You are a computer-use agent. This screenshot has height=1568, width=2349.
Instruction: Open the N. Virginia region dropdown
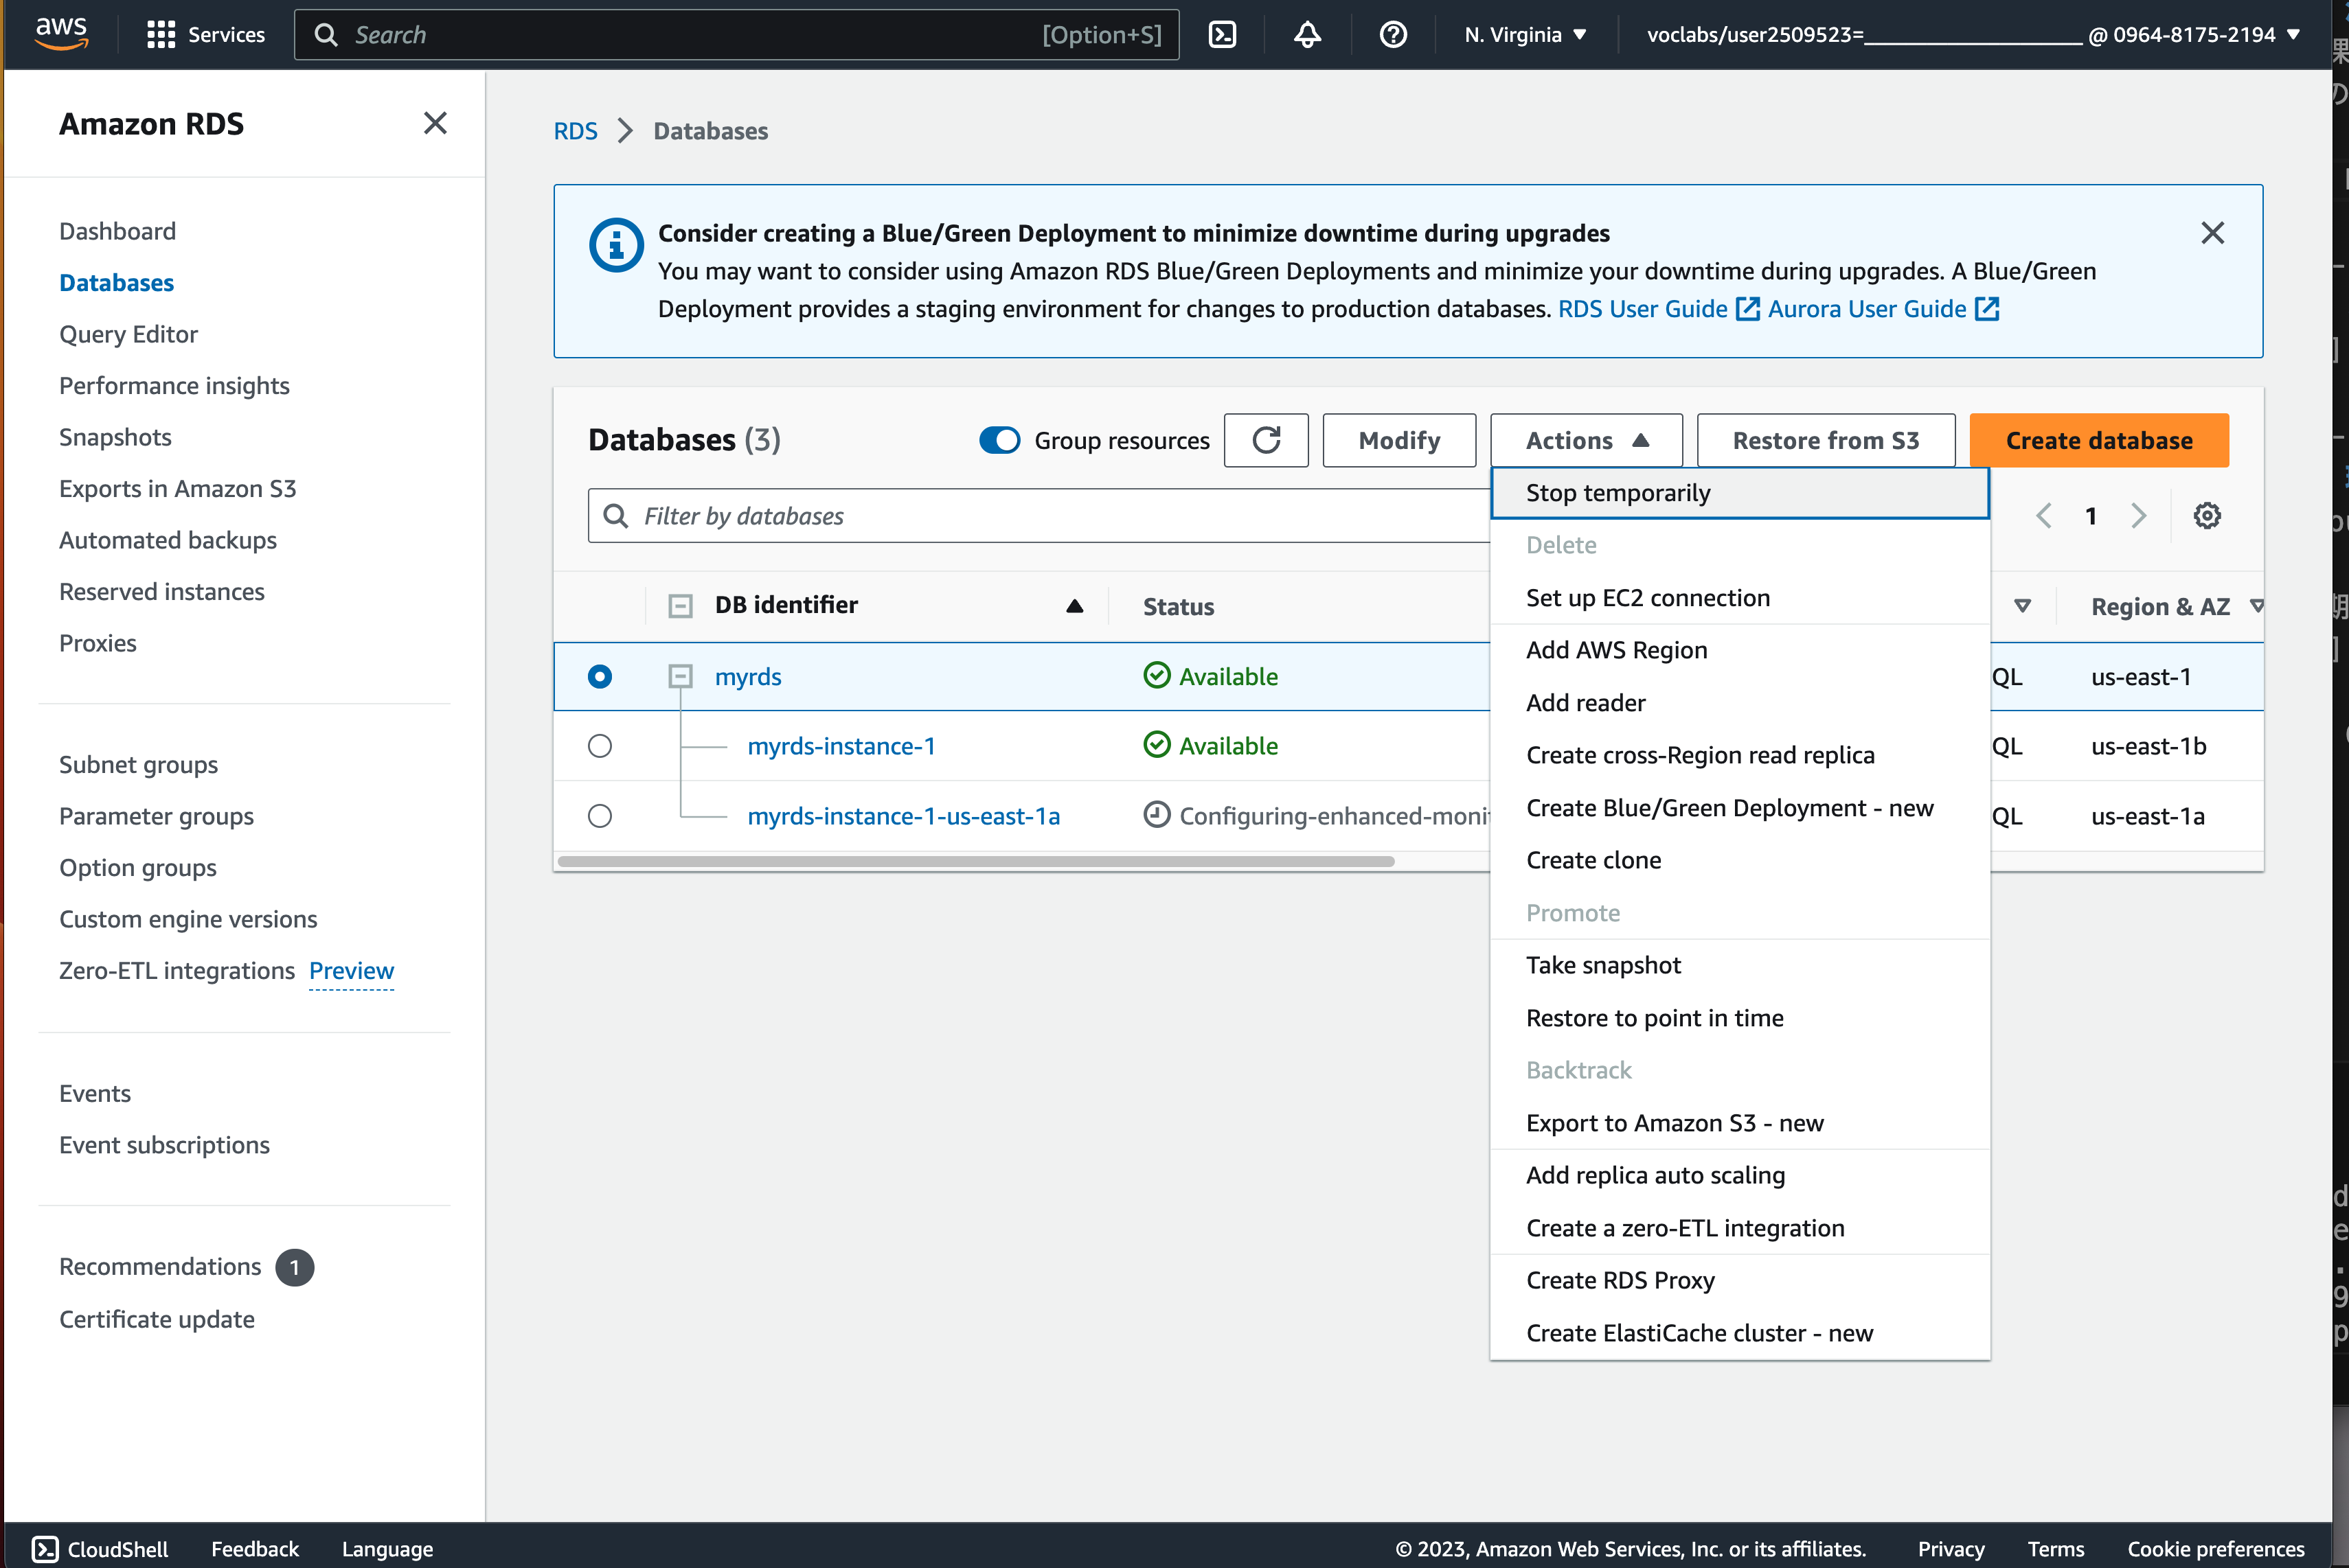click(x=1525, y=35)
